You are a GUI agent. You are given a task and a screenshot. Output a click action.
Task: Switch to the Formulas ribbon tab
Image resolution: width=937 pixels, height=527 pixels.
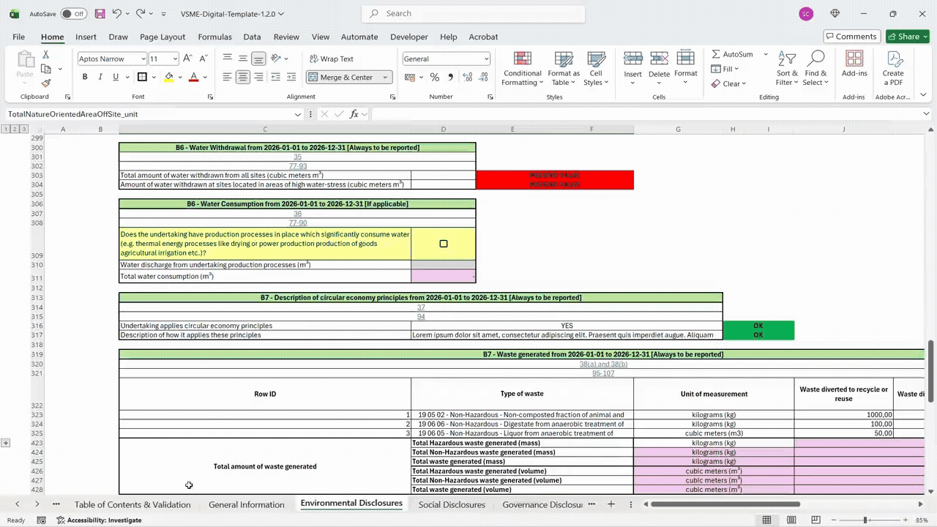pyautogui.click(x=214, y=37)
